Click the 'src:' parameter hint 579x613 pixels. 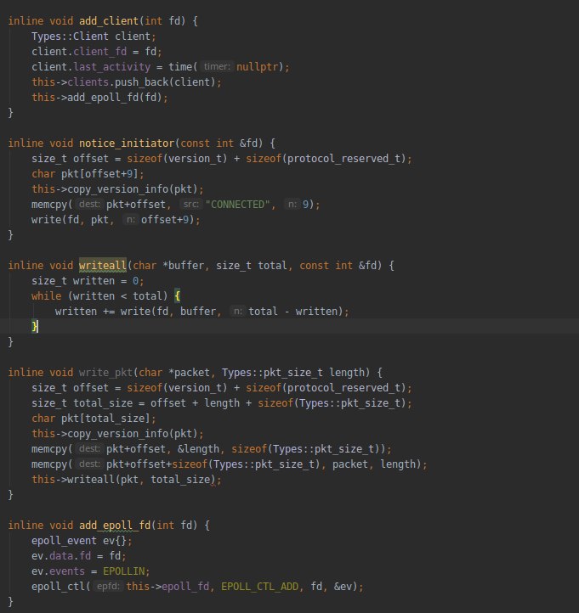pyautogui.click(x=191, y=204)
